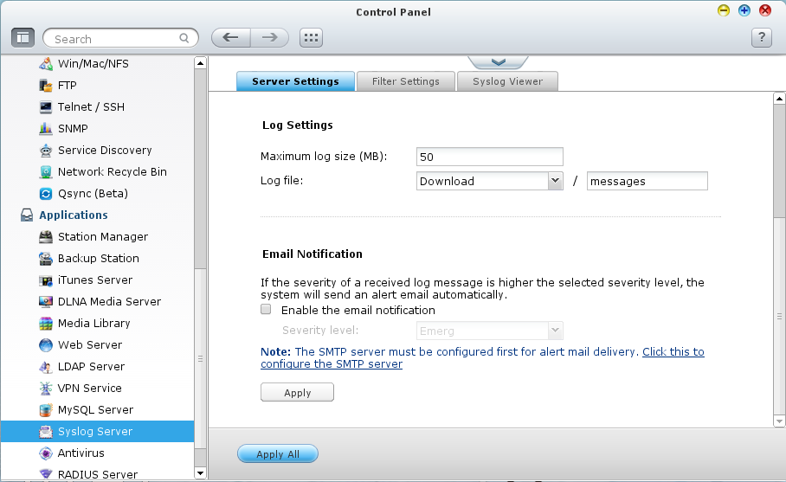Switch to the Syslog Viewer tab
This screenshot has height=482, width=786.
coord(508,81)
